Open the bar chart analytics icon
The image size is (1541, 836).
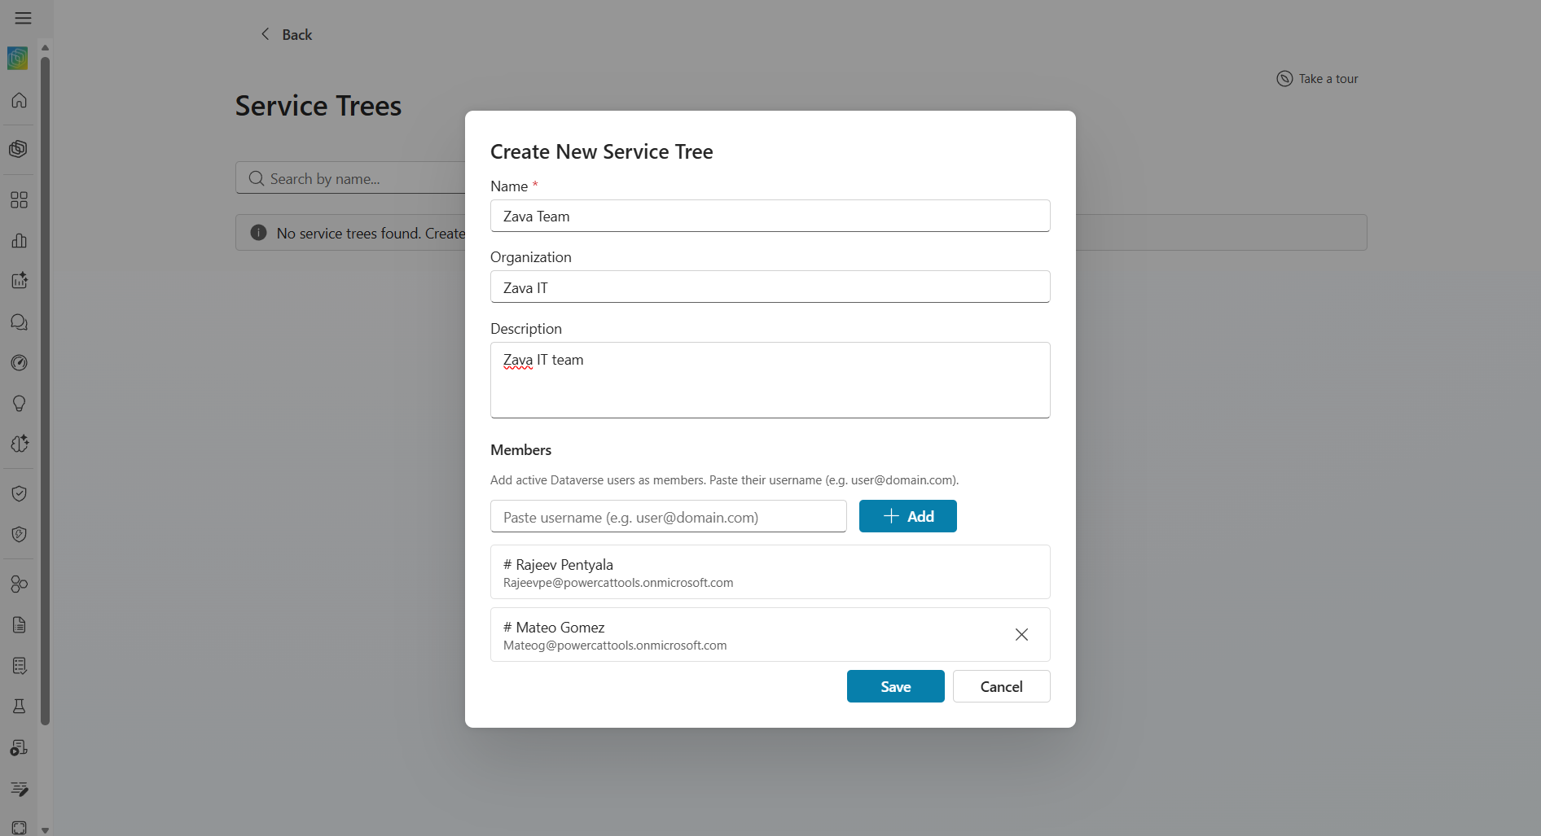click(x=19, y=240)
